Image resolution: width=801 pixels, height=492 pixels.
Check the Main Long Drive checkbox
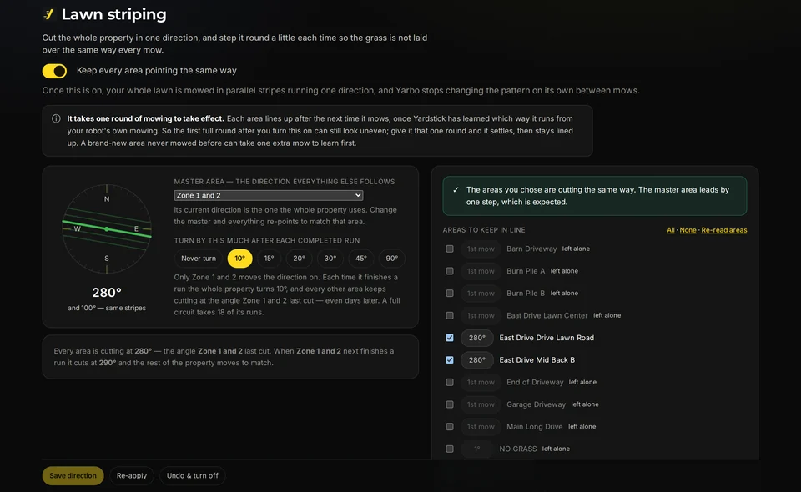click(450, 427)
